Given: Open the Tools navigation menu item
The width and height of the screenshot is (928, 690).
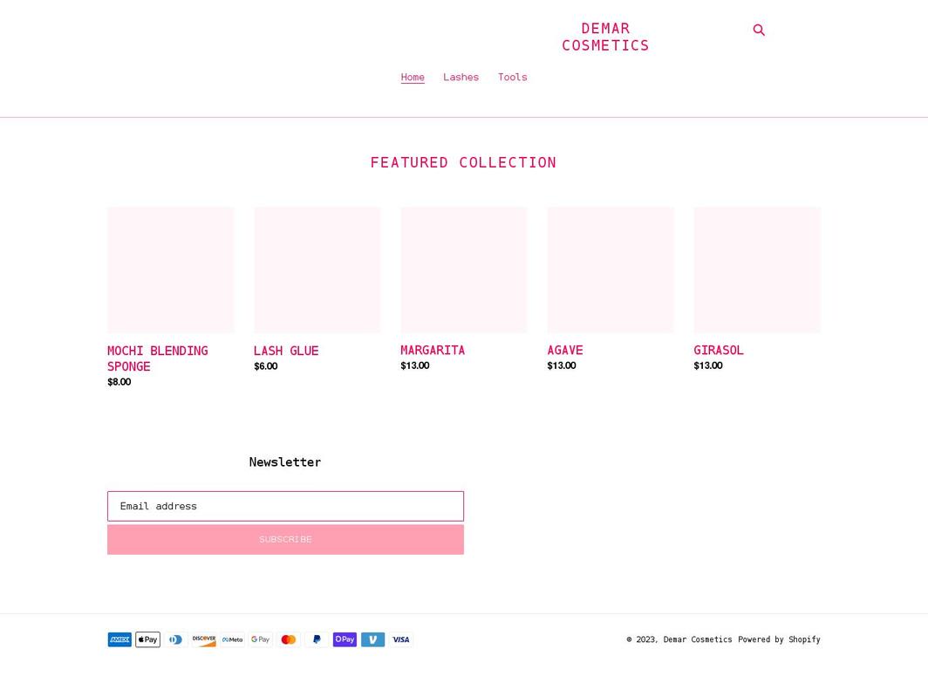Looking at the screenshot, I should pos(512,77).
